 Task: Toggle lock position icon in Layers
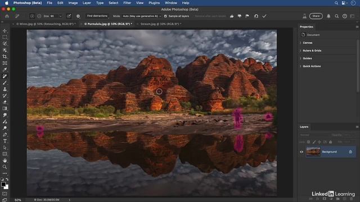[319, 142]
